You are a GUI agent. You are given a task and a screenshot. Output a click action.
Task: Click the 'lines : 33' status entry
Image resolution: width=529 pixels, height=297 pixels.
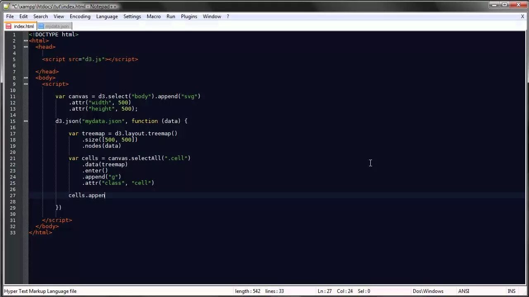[x=274, y=291]
